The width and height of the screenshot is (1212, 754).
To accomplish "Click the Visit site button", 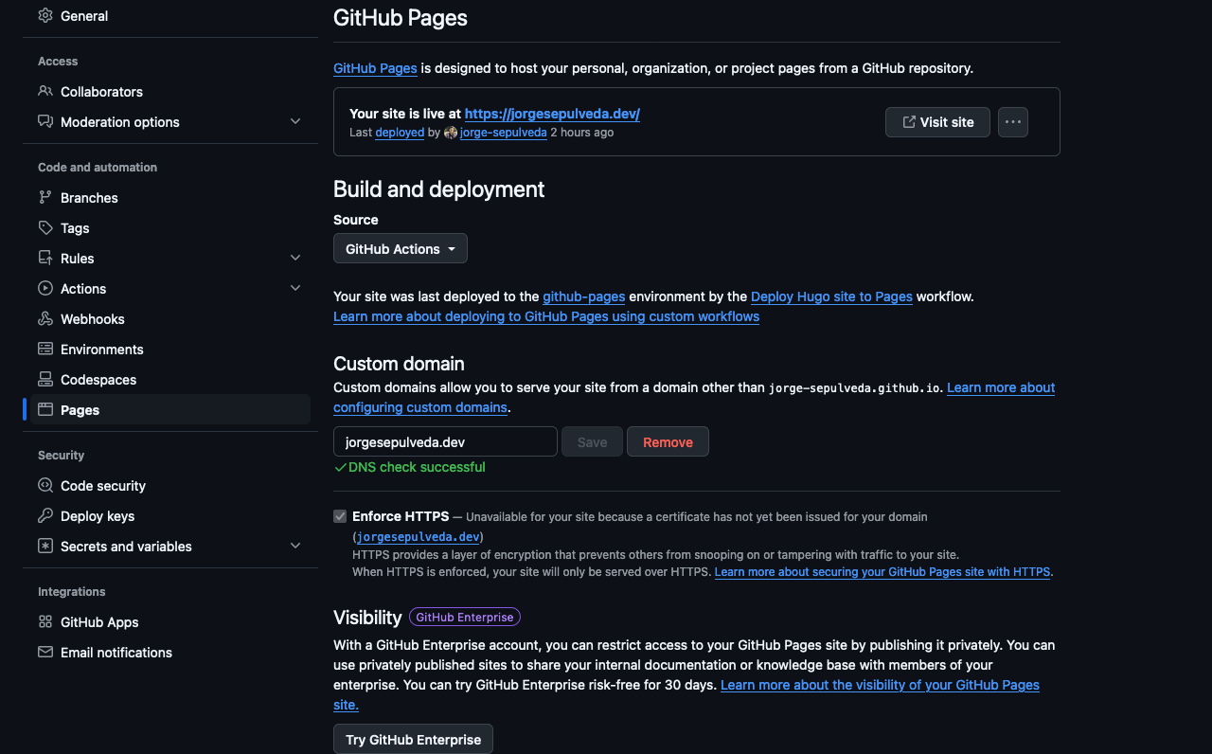I will pyautogui.click(x=937, y=122).
